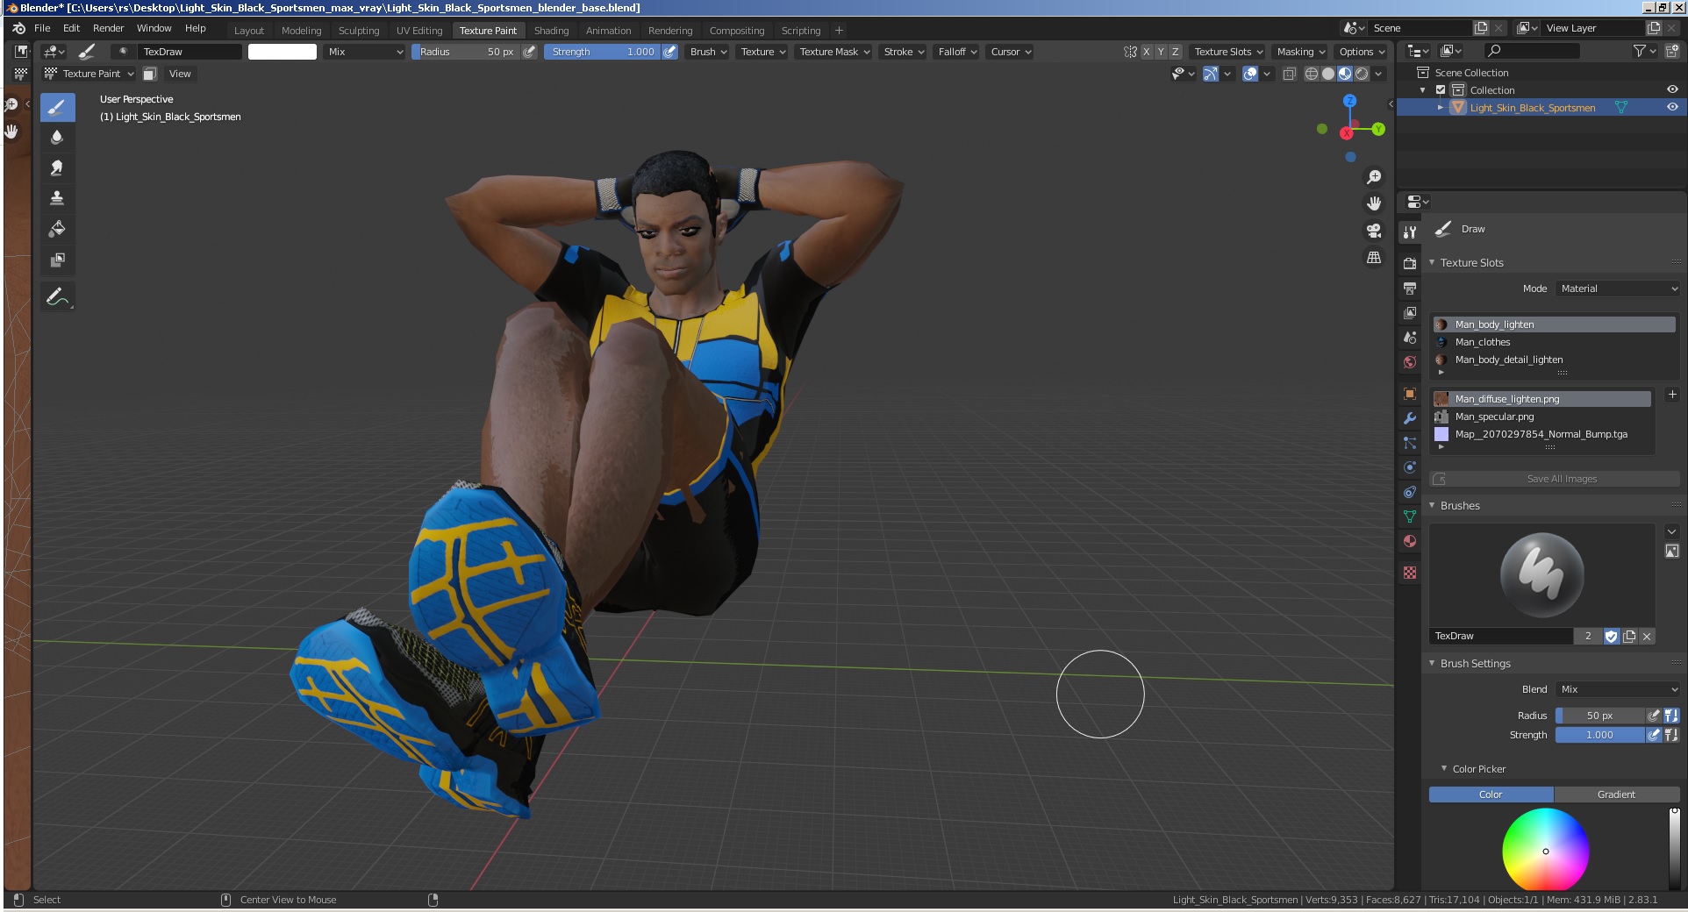The image size is (1688, 912).
Task: Select Man_specular.png texture slot
Action: coord(1542,417)
